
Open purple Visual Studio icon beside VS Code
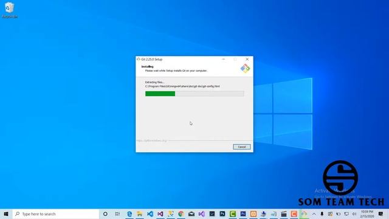coord(160,214)
